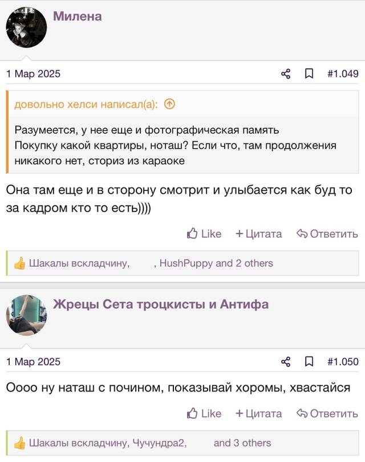
Task: Click Ответить under post #1.050
Action: (x=327, y=413)
